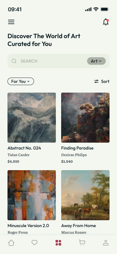This screenshot has width=117, height=254.
Task: Expand the For You filter dropdown
Action: (21, 81)
